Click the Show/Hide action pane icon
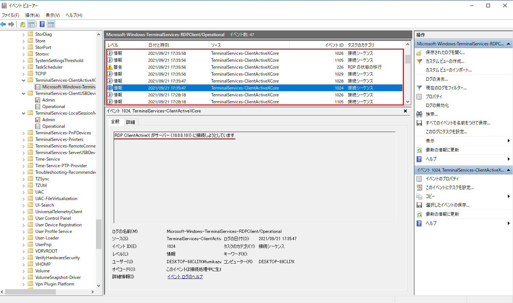The image size is (513, 303). click(x=51, y=24)
